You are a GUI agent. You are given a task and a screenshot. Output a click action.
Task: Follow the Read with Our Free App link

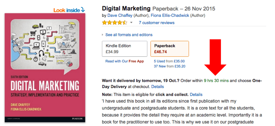pyautogui.click(x=124, y=61)
